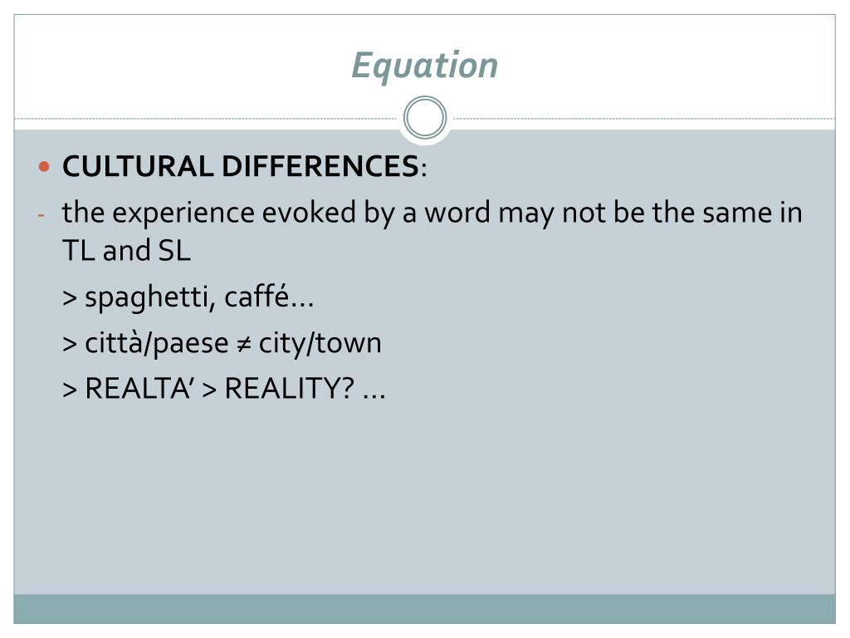Image resolution: width=850 pixels, height=638 pixels.
Task: Click the orange dash before 'the experience'
Action: pos(42,215)
